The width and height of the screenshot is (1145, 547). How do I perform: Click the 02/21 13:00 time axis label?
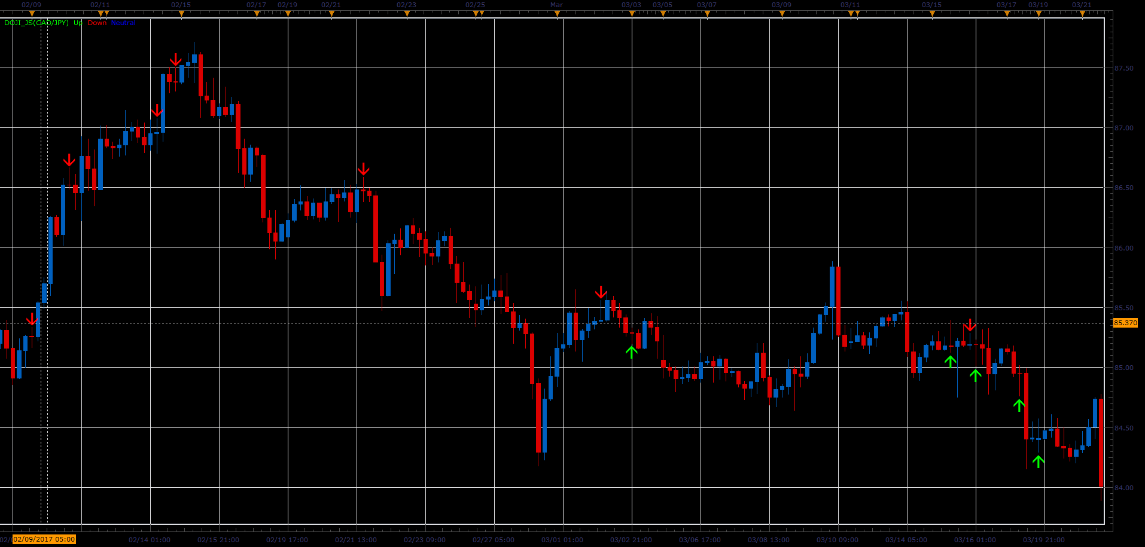point(356,540)
